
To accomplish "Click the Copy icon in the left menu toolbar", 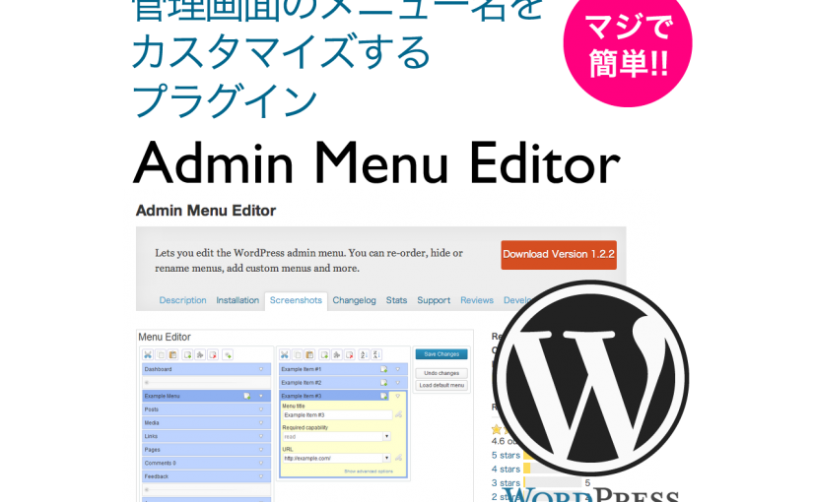I will point(161,355).
